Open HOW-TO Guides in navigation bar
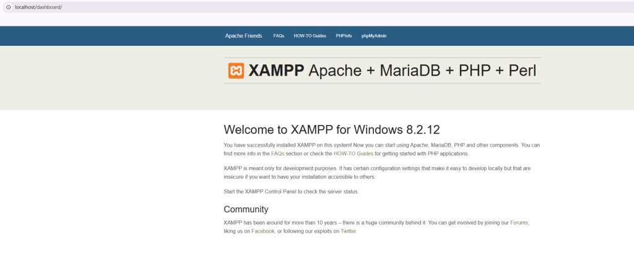The height and width of the screenshot is (268, 634). click(x=310, y=36)
